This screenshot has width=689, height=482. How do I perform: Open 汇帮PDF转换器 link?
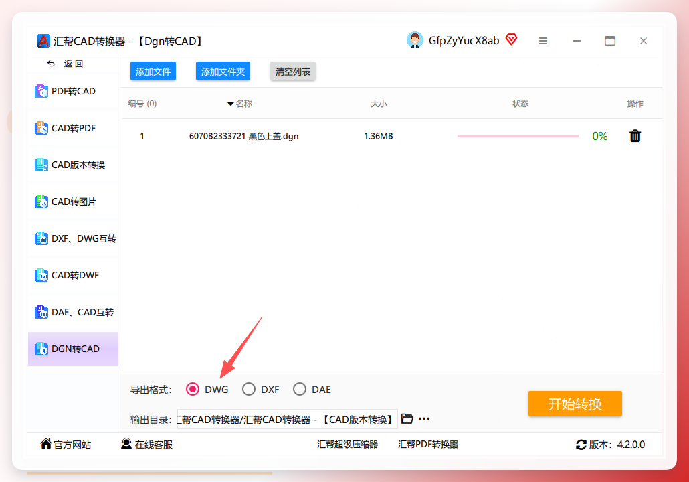(x=428, y=445)
